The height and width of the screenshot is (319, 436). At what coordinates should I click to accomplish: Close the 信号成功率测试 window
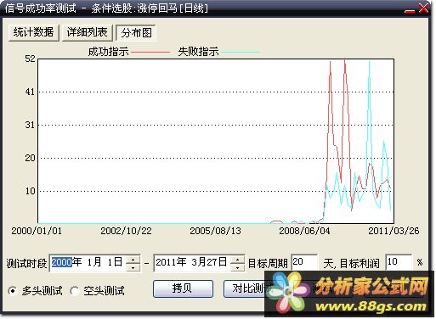pyautogui.click(x=424, y=8)
